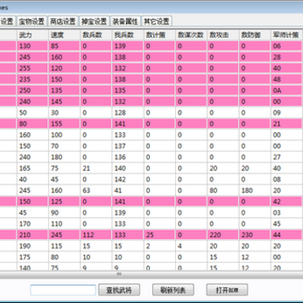303x303 pixels.
Task: Click the 查找武将 button
Action: [x=119, y=290]
